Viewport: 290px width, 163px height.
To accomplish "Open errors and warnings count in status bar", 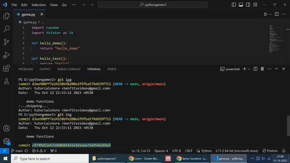I will pos(39,151).
